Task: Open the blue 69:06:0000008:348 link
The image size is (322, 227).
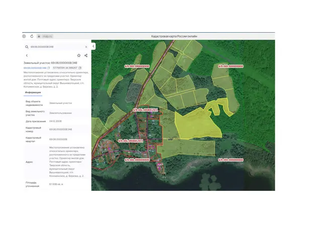Action: 35,68
